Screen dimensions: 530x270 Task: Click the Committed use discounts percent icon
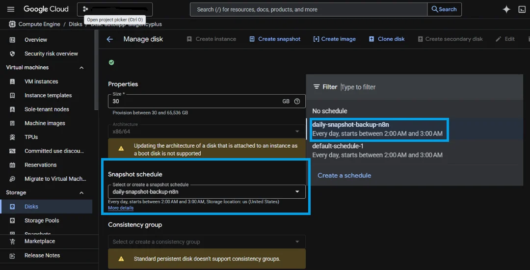12,151
